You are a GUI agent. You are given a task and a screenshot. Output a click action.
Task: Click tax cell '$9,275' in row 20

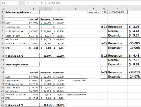pyautogui.click(x=34, y=87)
